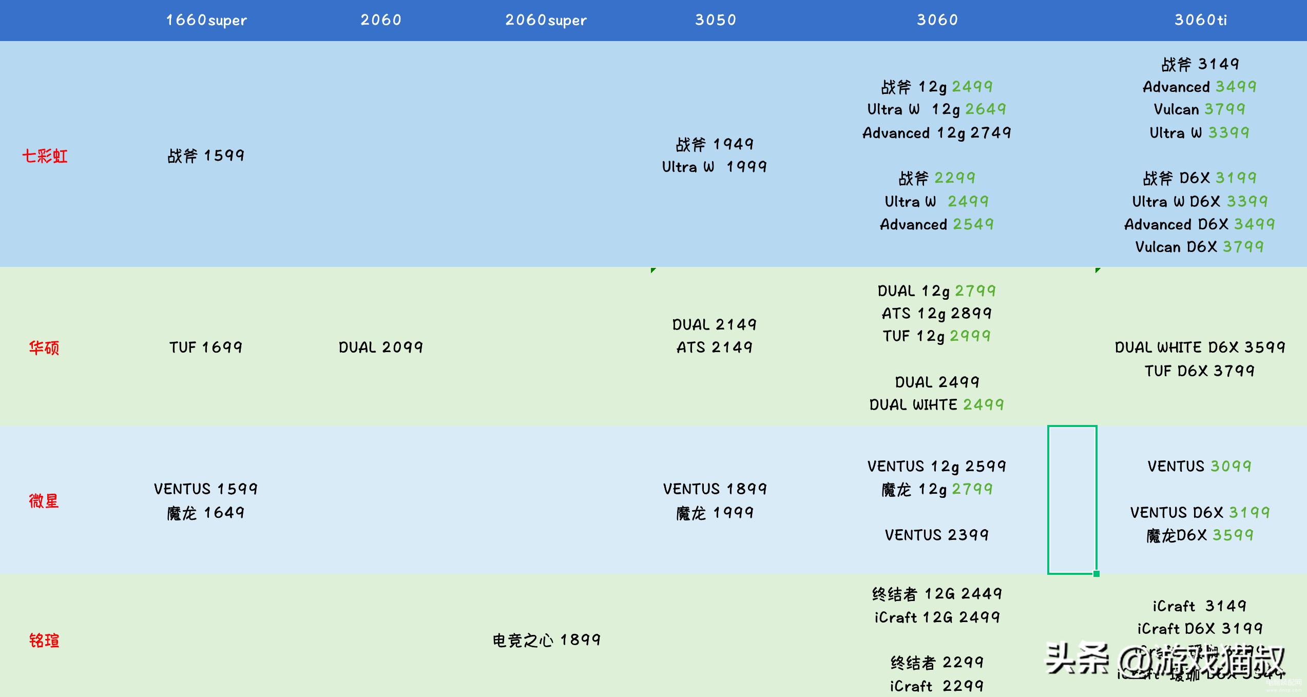This screenshot has width=1307, height=697.
Task: Click the fill handle of the selected cell
Action: 1097,574
